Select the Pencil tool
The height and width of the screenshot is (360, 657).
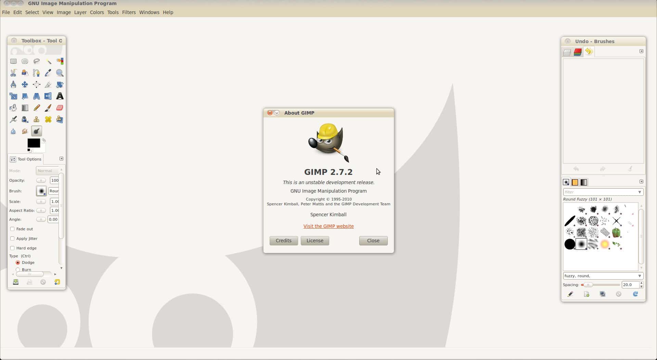(37, 108)
